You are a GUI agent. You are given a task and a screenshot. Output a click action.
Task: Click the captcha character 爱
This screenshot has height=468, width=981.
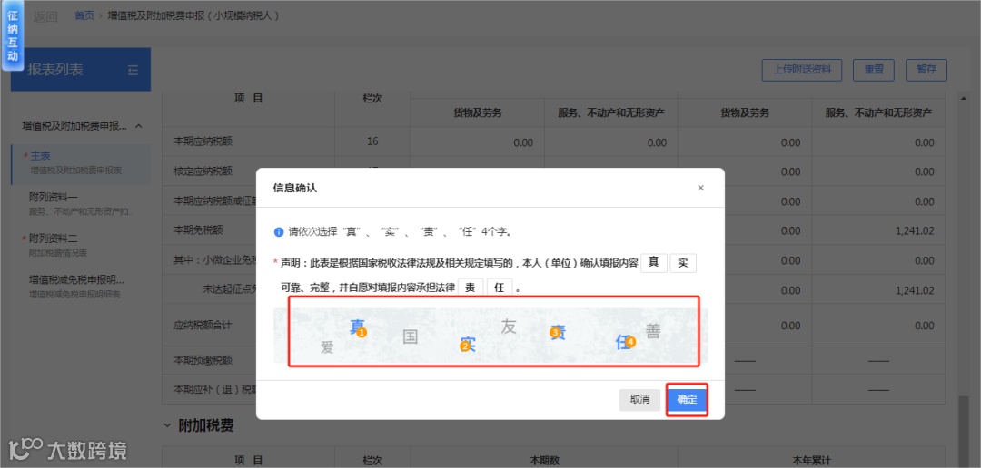tap(327, 348)
